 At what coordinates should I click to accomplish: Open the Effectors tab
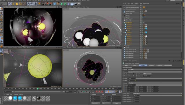(x=159, y=65)
